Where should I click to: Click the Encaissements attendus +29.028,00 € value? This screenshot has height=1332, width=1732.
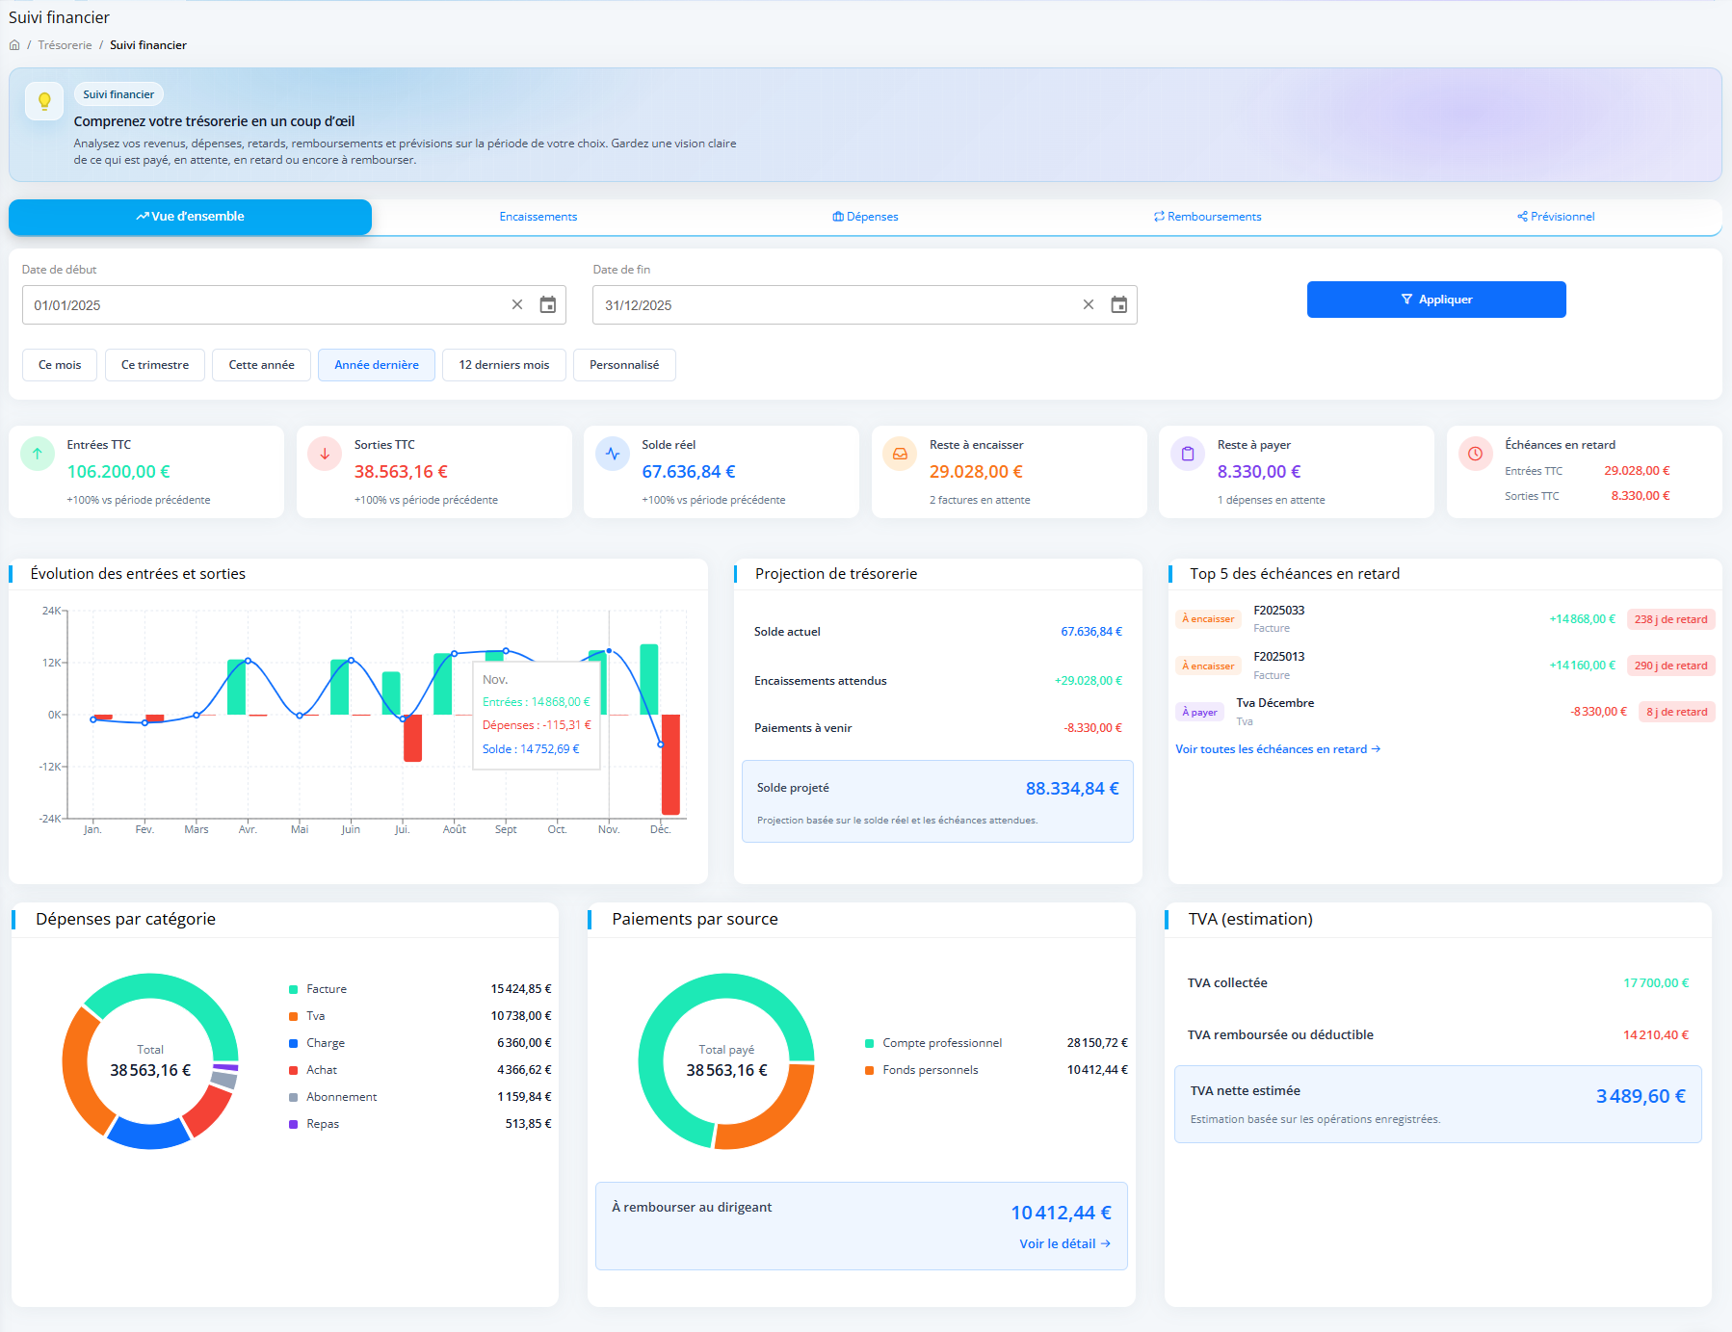click(1089, 681)
